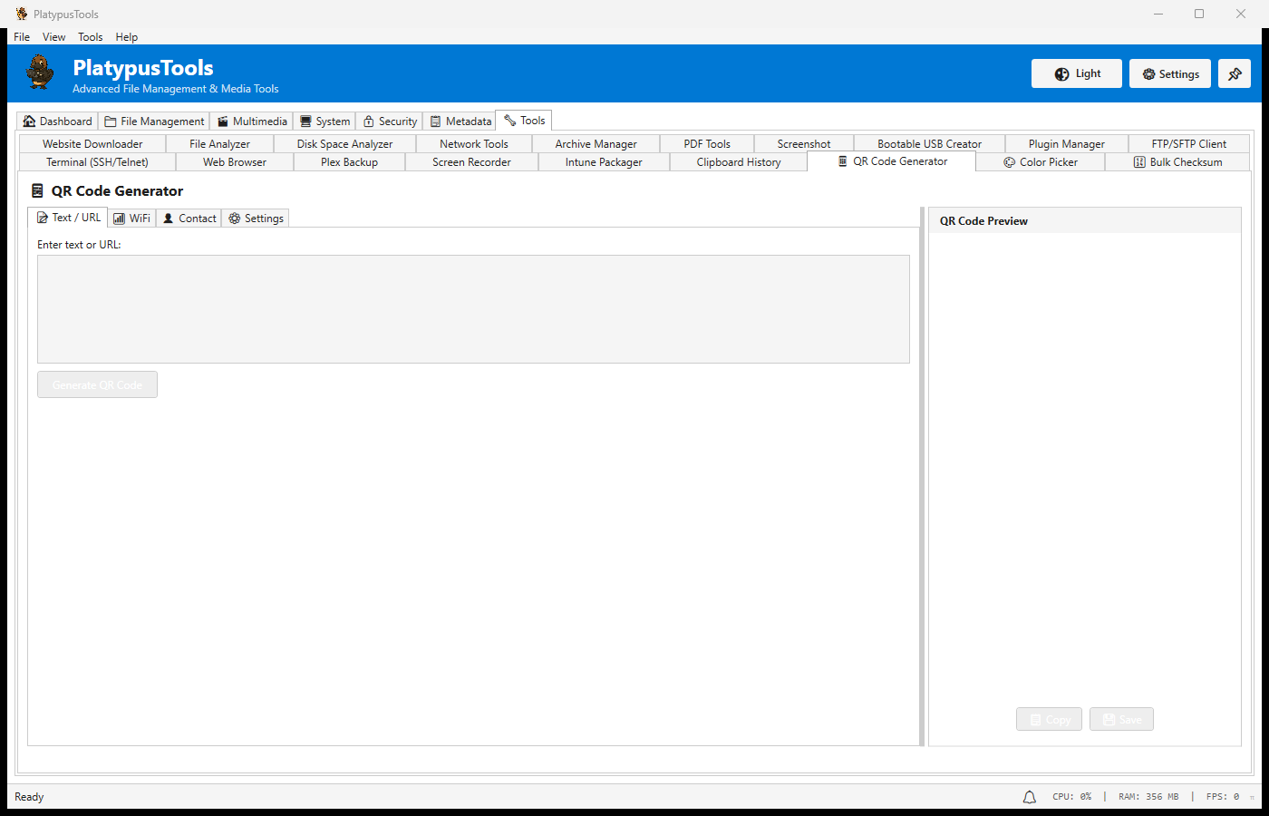The height and width of the screenshot is (816, 1269).
Task: Click the notification bell in status bar
Action: (x=1029, y=797)
